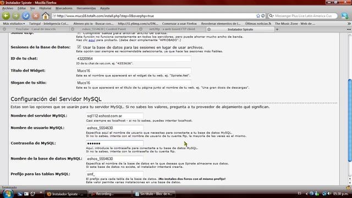Open the Recording taskbar button
The image size is (352, 198).
pyautogui.click(x=110, y=194)
